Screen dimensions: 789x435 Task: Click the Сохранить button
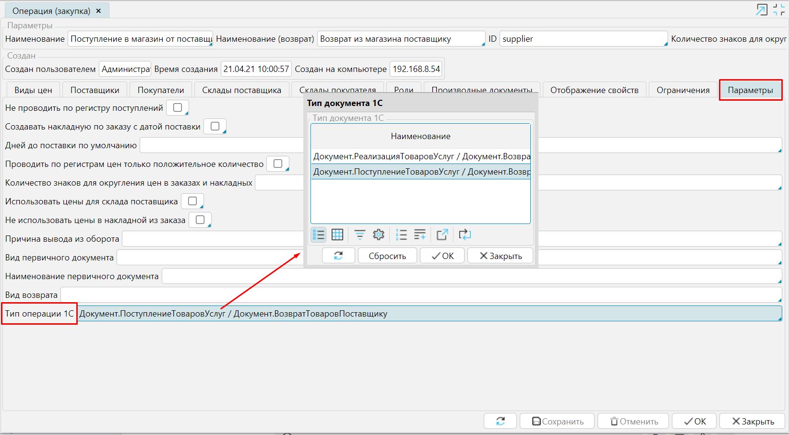point(557,421)
